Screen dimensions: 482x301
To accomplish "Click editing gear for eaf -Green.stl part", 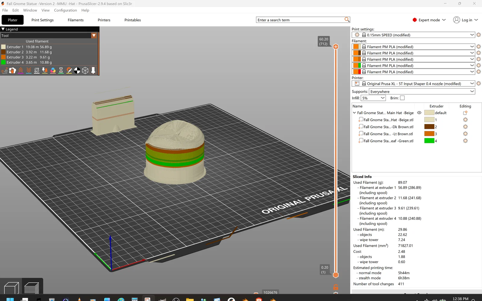I will [465, 141].
